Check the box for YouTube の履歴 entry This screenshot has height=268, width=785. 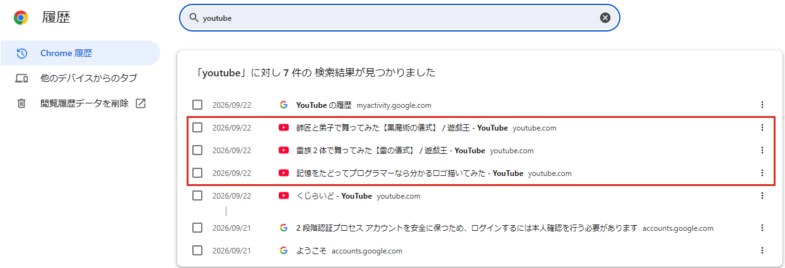pos(197,105)
